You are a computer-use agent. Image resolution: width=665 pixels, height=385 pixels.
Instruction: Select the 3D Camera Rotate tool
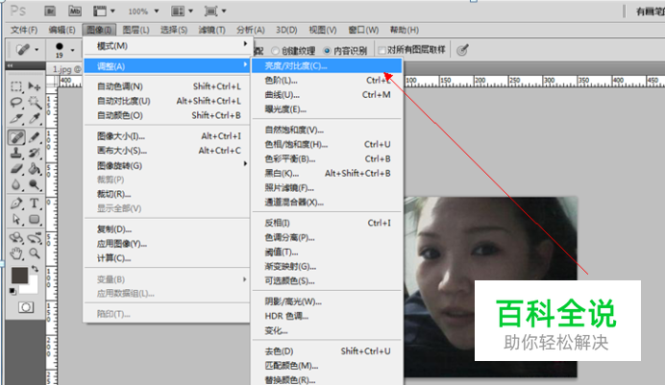click(x=35, y=237)
